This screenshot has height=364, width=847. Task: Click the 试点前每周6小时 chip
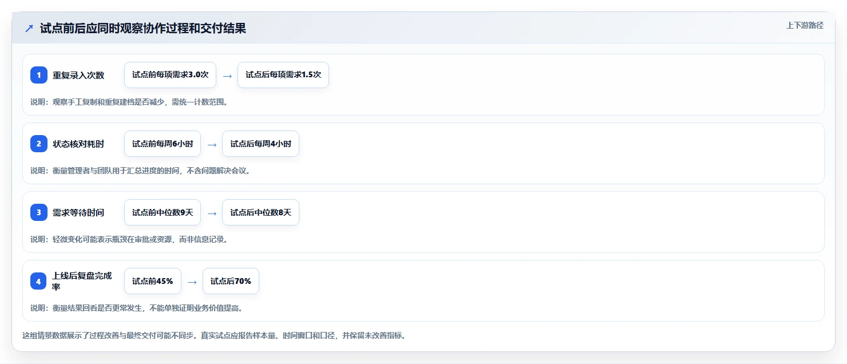tap(163, 144)
